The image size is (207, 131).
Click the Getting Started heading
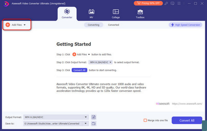[x=74, y=44]
